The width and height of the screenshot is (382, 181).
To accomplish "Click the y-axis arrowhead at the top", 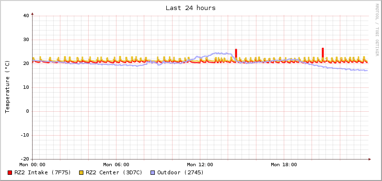I will (x=33, y=14).
